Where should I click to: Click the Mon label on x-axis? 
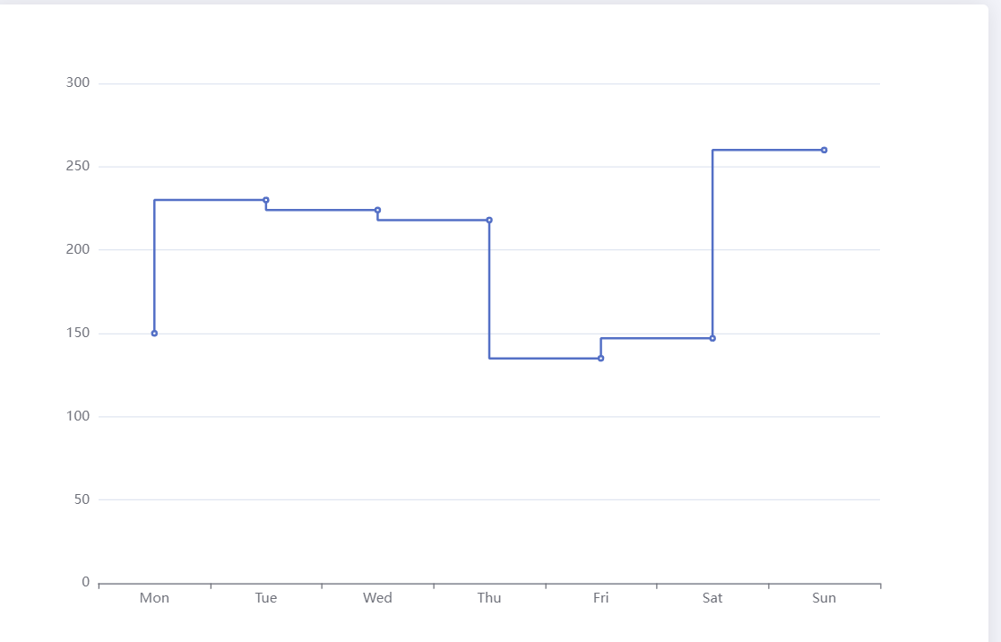click(x=154, y=598)
